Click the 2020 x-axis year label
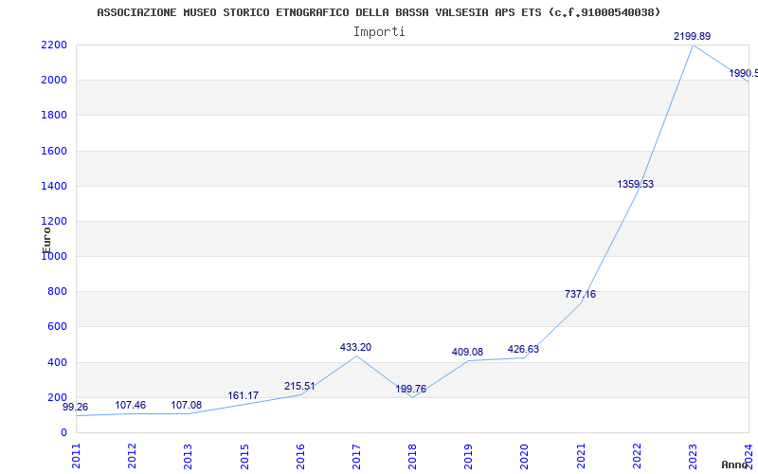758x474 pixels. pos(525,456)
